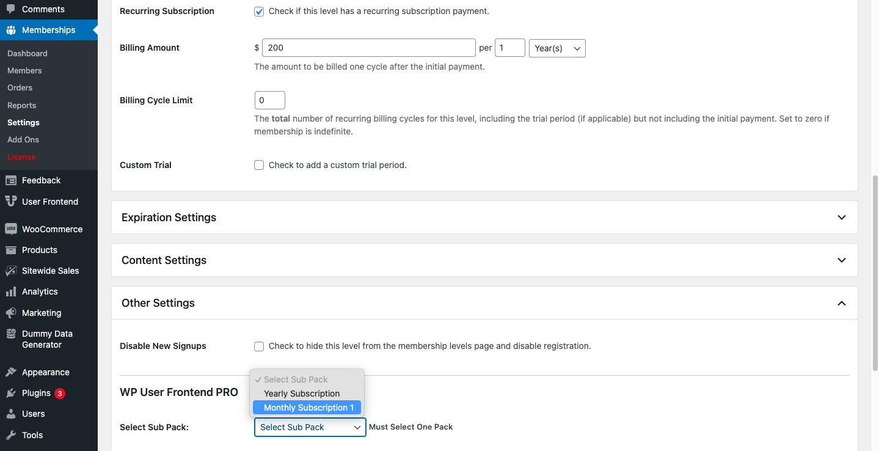Check Disable New Signups option
Image resolution: width=879 pixels, height=451 pixels.
click(x=258, y=346)
